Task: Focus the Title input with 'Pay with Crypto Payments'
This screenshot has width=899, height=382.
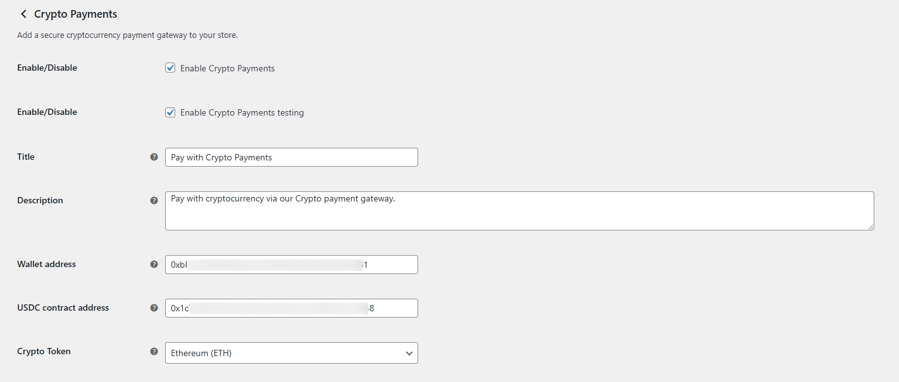Action: (x=291, y=157)
